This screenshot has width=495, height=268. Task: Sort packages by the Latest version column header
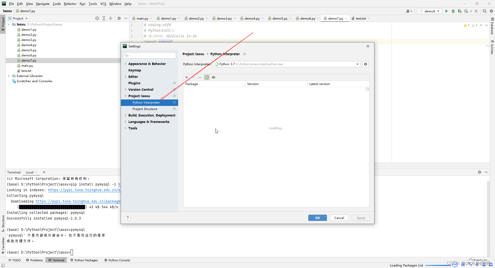pyautogui.click(x=338, y=84)
